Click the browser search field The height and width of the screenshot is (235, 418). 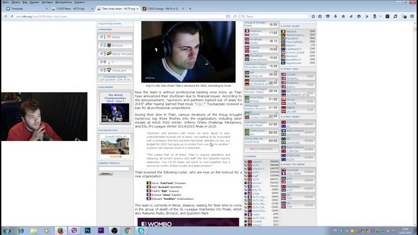tap(274, 16)
